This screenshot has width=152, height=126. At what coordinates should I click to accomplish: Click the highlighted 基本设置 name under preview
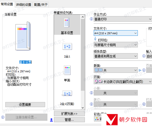point(25,62)
